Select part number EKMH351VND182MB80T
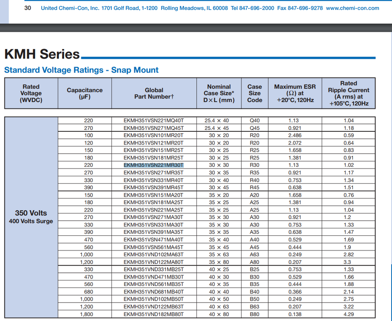This screenshot has height=321, width=392. coord(154,314)
